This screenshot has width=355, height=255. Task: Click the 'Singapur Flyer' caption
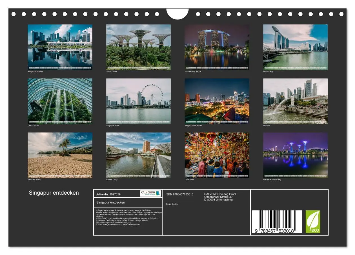(113, 126)
